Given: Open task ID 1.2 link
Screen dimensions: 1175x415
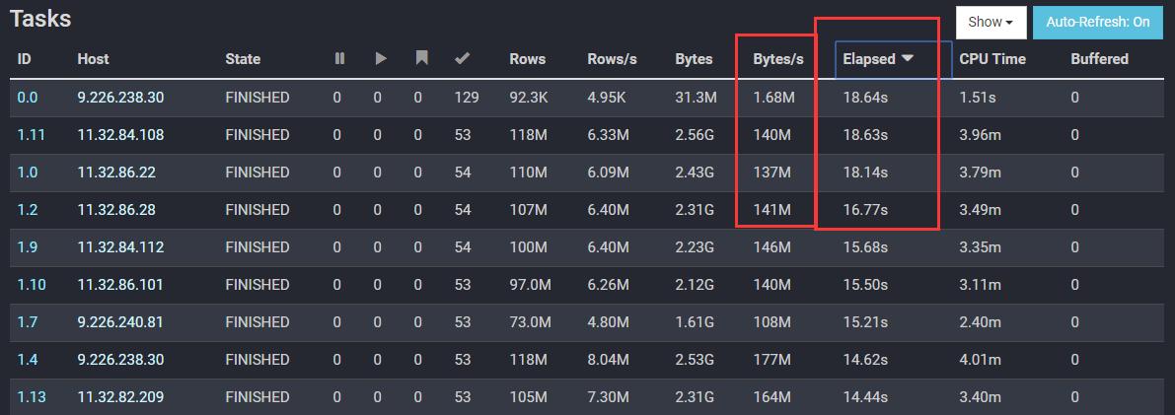Looking at the screenshot, I should (x=26, y=210).
